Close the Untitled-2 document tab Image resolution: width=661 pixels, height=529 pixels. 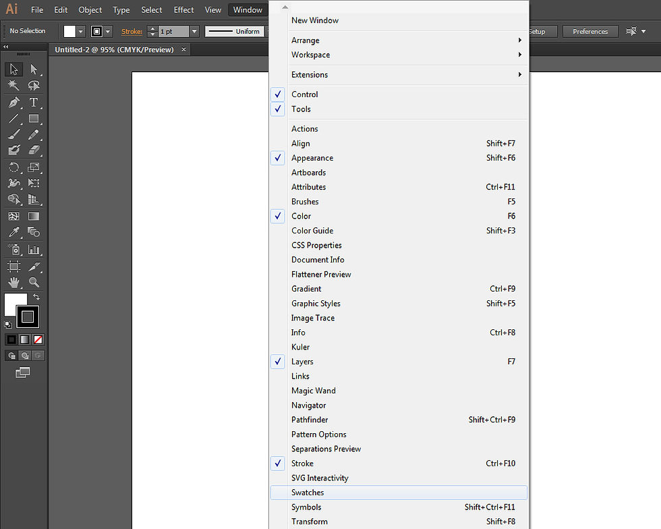[183, 49]
